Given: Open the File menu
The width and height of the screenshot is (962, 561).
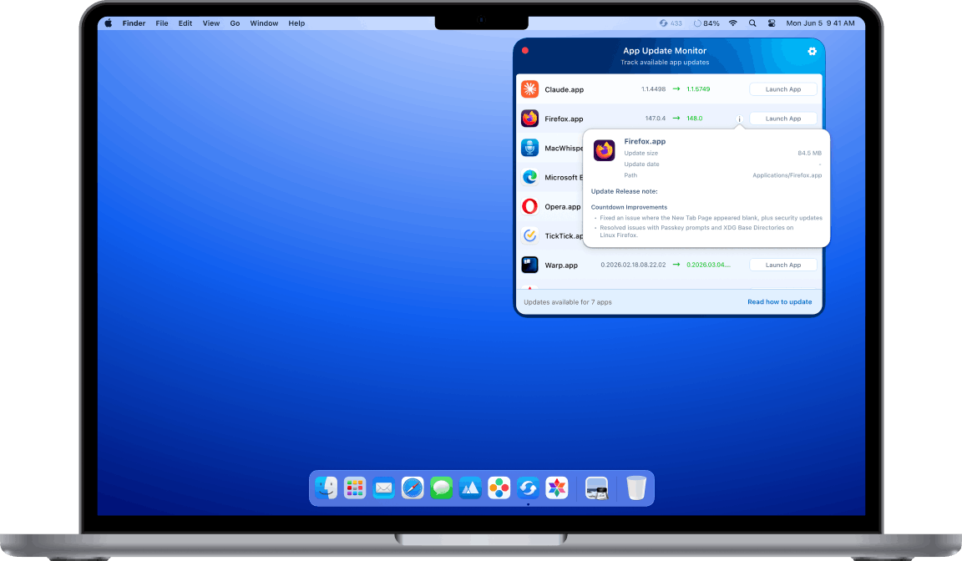Looking at the screenshot, I should click(x=162, y=23).
